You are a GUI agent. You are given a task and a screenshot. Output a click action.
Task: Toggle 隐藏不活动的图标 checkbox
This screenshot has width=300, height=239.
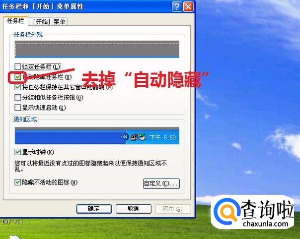click(x=18, y=182)
